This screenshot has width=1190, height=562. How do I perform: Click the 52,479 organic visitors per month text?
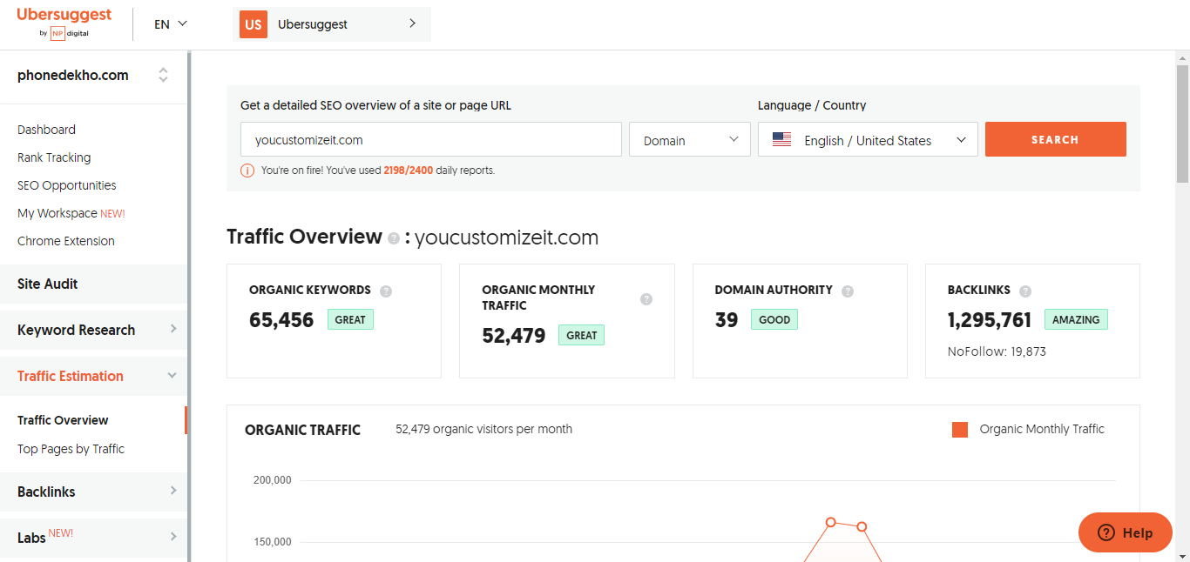pyautogui.click(x=483, y=429)
